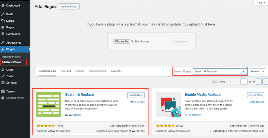Image resolution: width=268 pixels, height=138 pixels.
Task: Click the Pages icon in sidebar
Action: (3, 27)
